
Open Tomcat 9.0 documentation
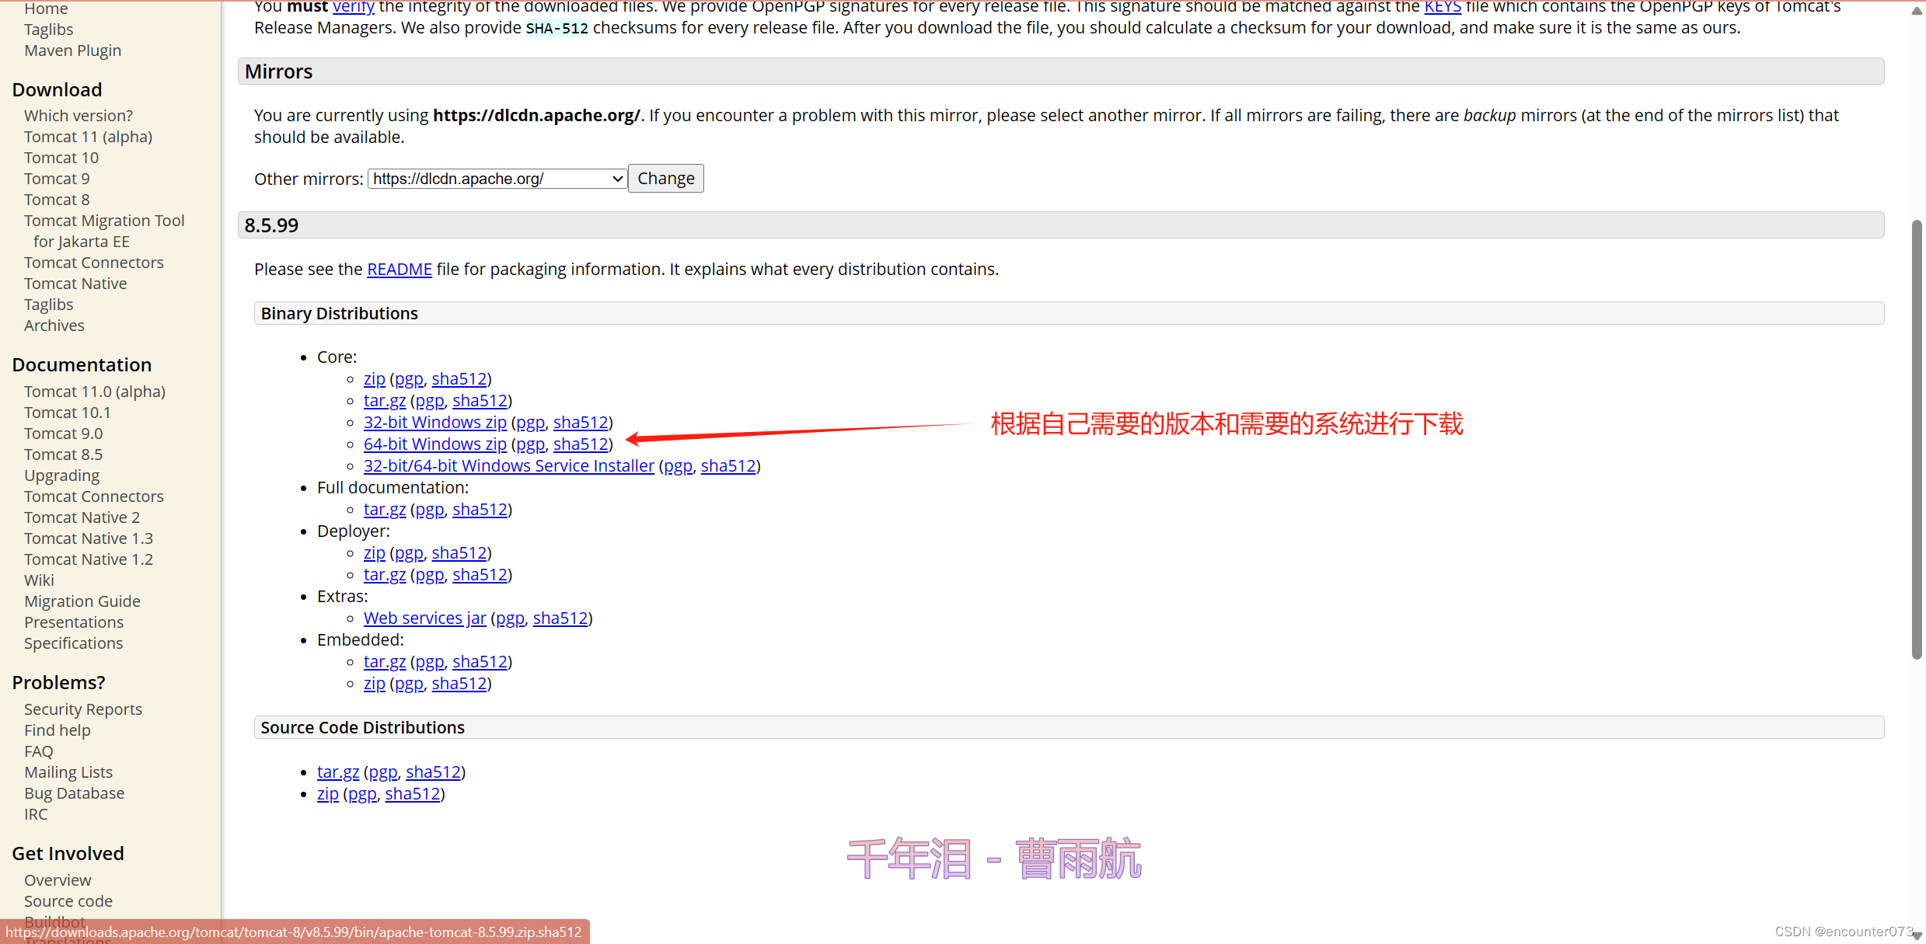(63, 434)
